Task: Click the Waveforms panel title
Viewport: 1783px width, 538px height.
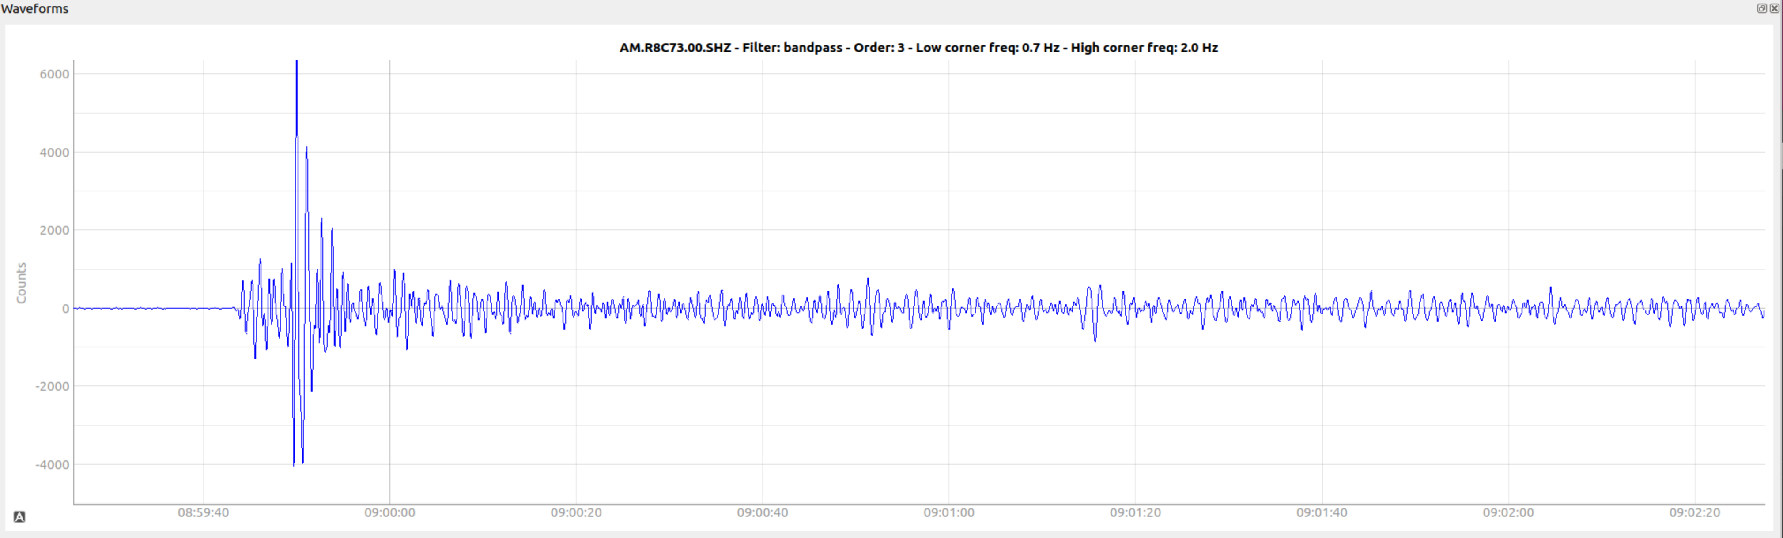Action: 34,9
